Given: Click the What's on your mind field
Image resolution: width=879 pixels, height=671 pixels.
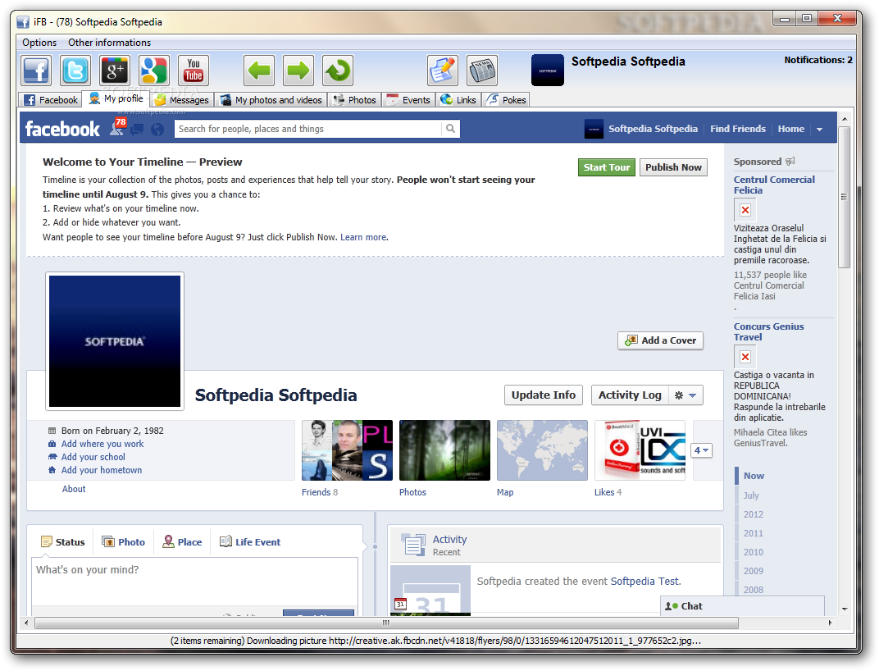Looking at the screenshot, I should (194, 583).
